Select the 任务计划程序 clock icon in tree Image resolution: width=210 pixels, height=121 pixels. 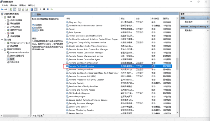(8, 20)
